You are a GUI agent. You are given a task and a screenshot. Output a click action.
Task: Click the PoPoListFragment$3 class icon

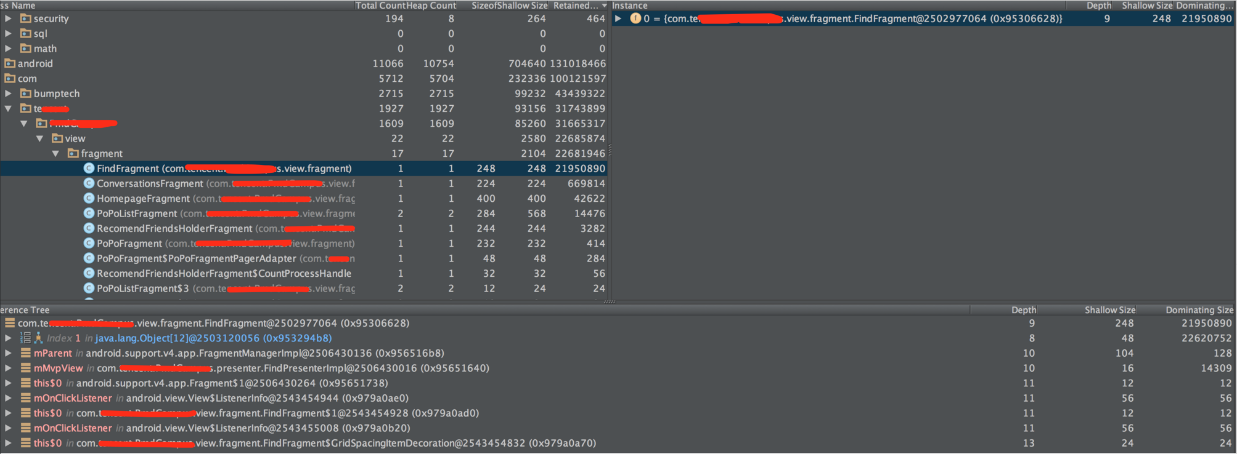pyautogui.click(x=89, y=288)
